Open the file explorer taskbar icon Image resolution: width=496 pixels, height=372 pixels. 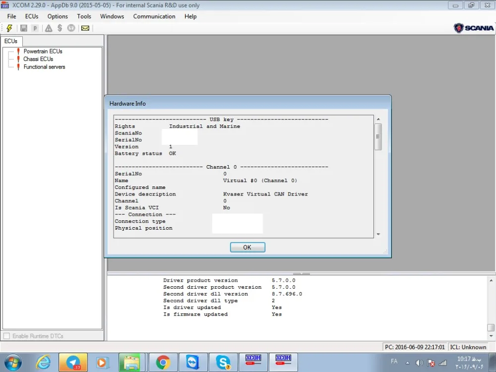click(131, 363)
